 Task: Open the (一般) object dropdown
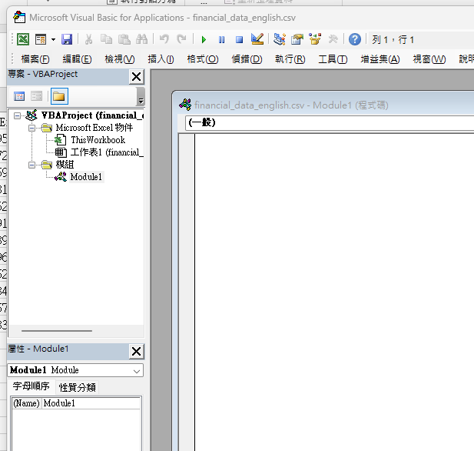tap(330, 122)
